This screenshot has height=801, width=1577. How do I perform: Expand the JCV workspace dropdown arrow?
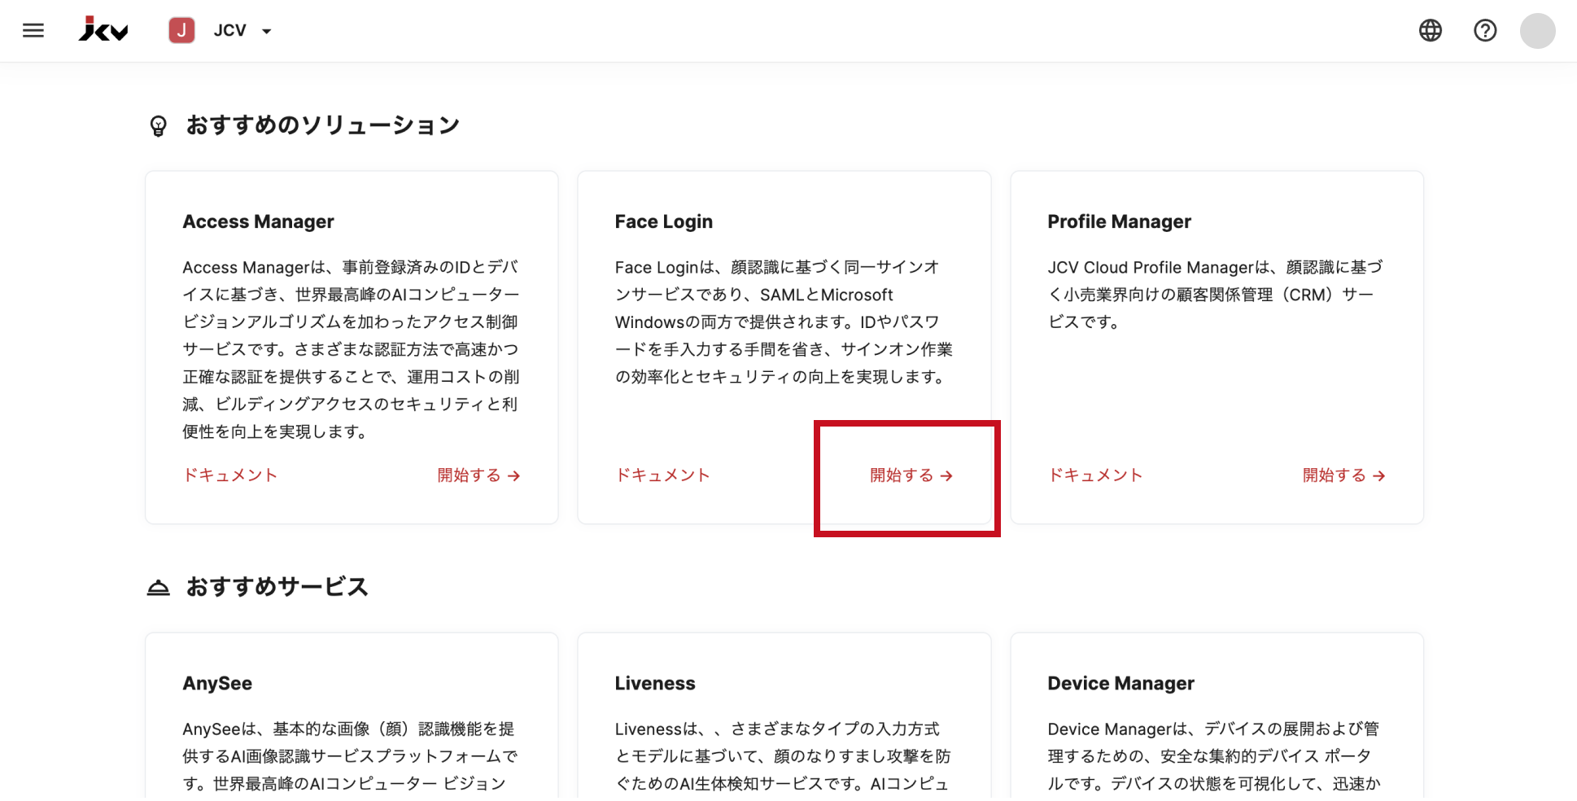click(266, 32)
